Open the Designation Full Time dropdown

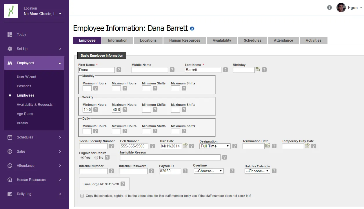[215, 146]
